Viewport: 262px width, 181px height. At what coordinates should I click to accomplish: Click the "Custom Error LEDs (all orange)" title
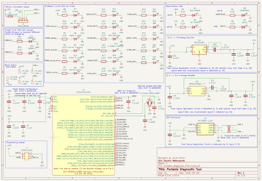(x=19, y=30)
